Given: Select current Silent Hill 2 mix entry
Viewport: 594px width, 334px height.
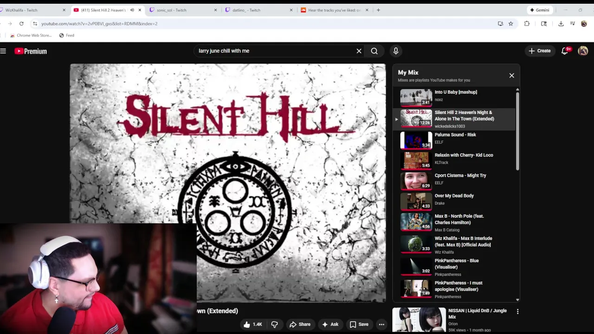Looking at the screenshot, I should coord(455,119).
